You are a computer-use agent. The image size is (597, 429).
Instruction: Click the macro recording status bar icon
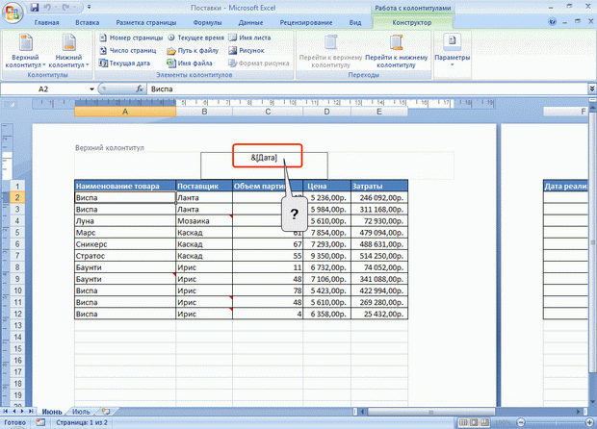(x=40, y=422)
